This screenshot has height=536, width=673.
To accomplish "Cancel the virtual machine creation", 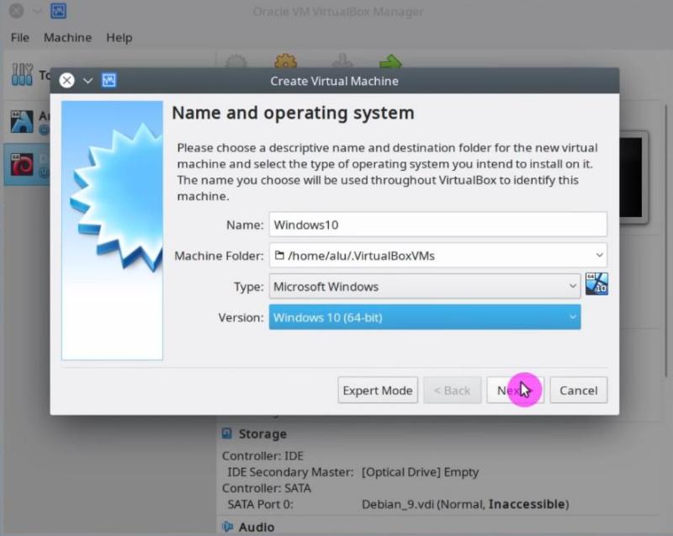I will pos(578,390).
